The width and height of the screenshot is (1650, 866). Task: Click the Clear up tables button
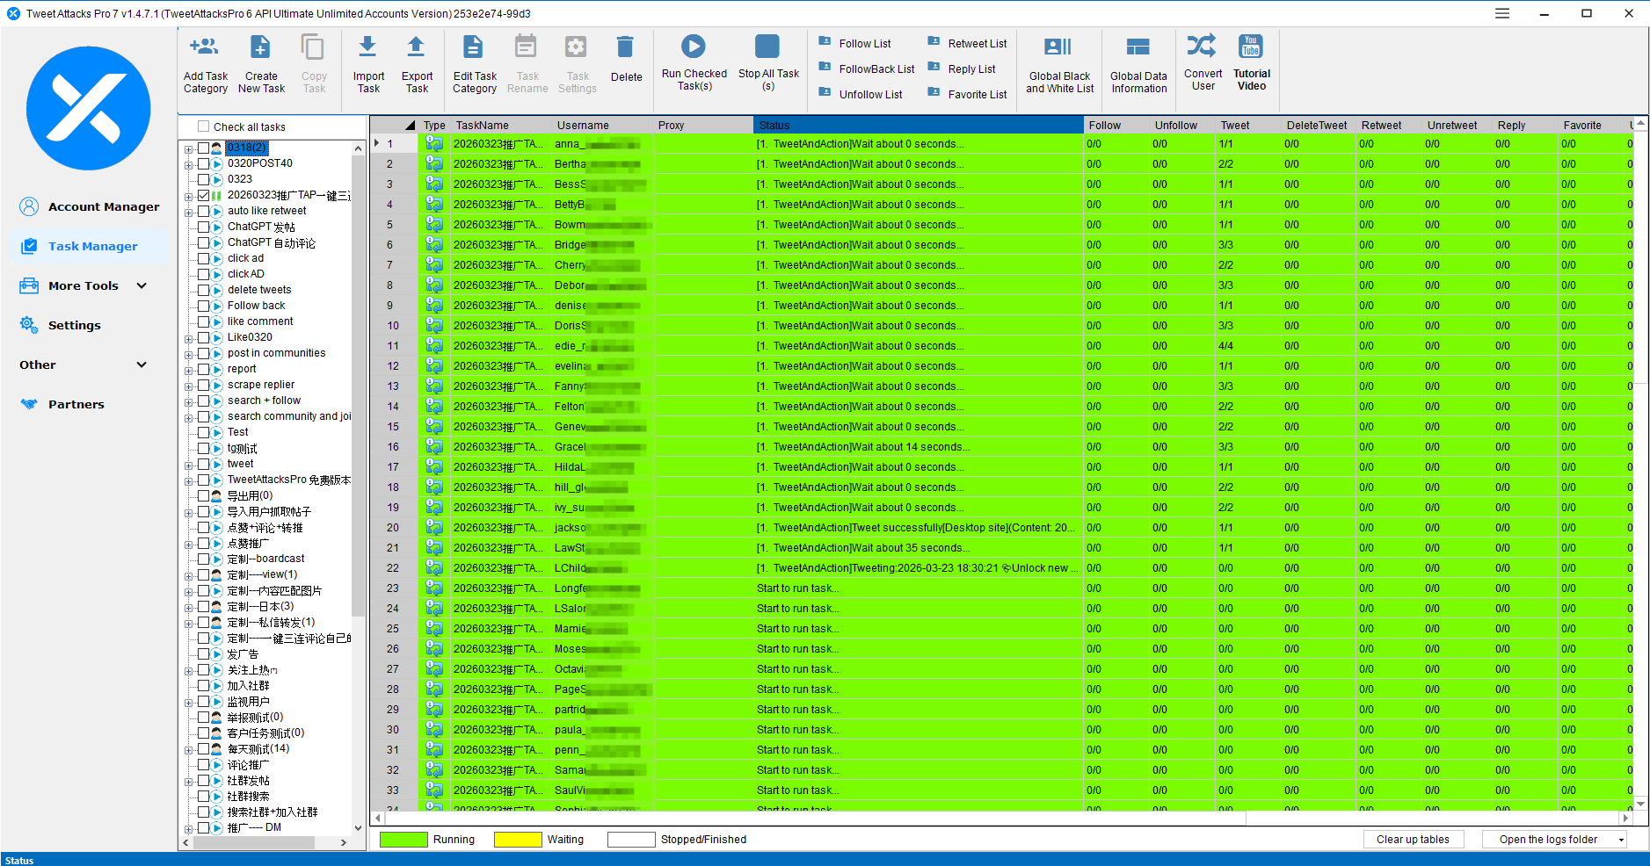1413,840
